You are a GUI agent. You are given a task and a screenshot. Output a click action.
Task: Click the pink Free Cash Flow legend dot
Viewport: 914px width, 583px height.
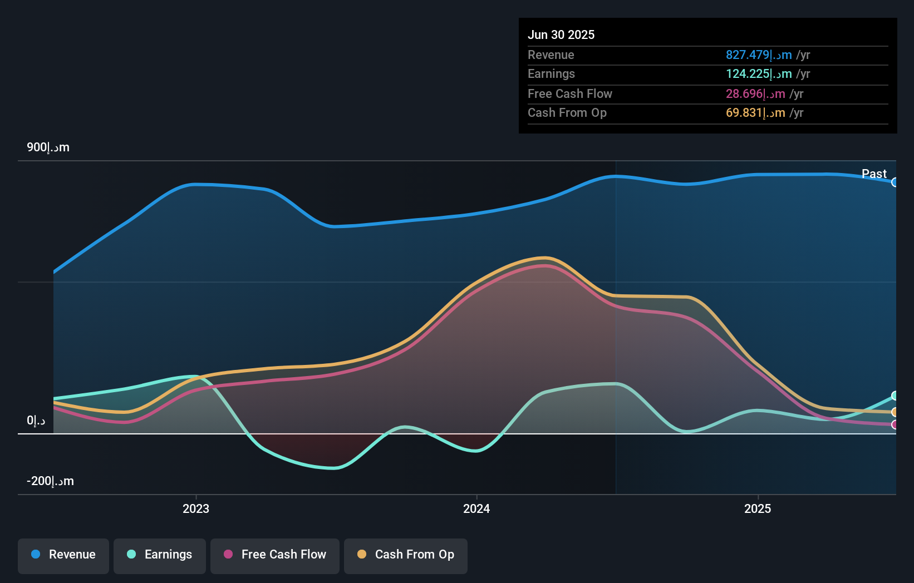click(228, 554)
